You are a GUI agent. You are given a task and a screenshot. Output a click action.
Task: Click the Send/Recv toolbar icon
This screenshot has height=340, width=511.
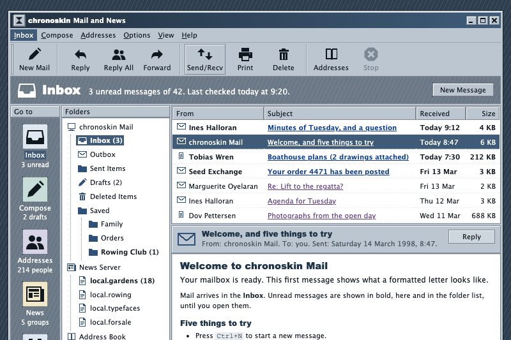205,54
